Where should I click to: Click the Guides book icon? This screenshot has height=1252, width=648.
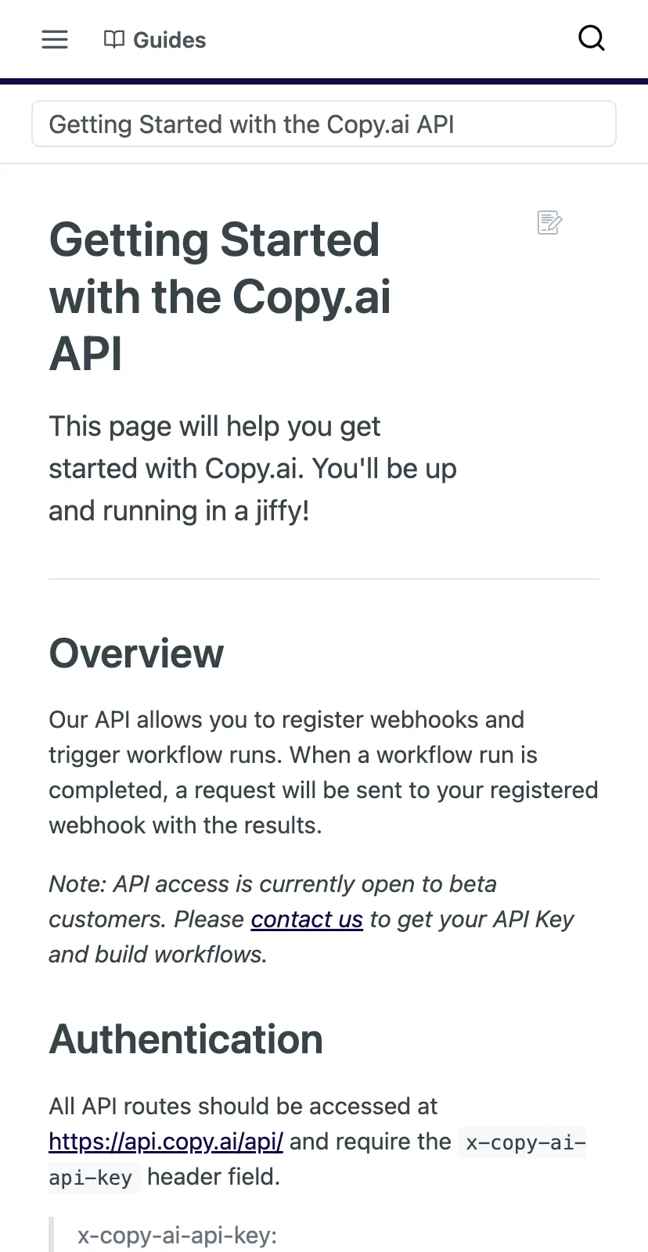[x=114, y=39]
